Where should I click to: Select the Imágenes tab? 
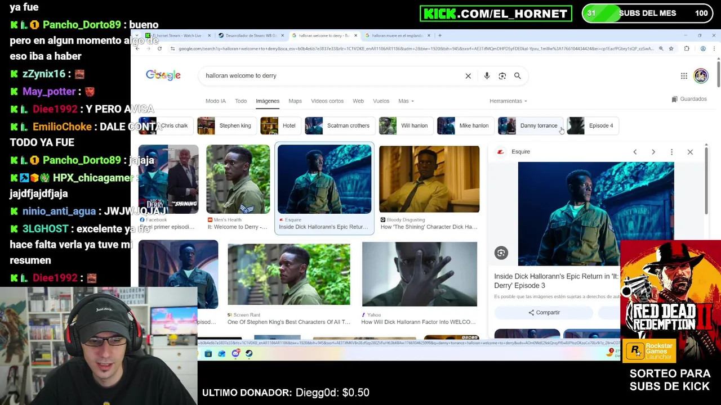coord(268,101)
